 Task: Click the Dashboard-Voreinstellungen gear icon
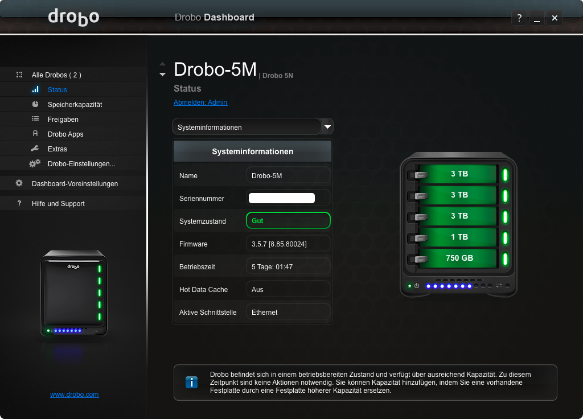pos(19,183)
